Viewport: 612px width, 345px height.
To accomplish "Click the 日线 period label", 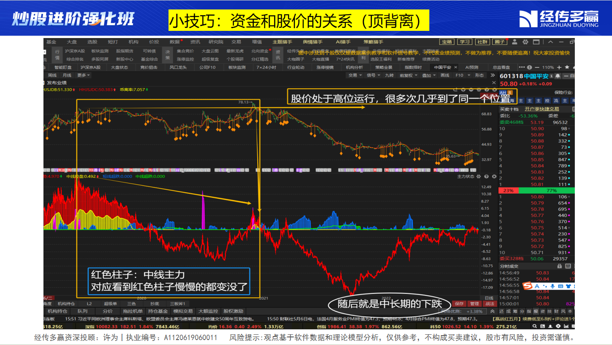I will pos(489,298).
